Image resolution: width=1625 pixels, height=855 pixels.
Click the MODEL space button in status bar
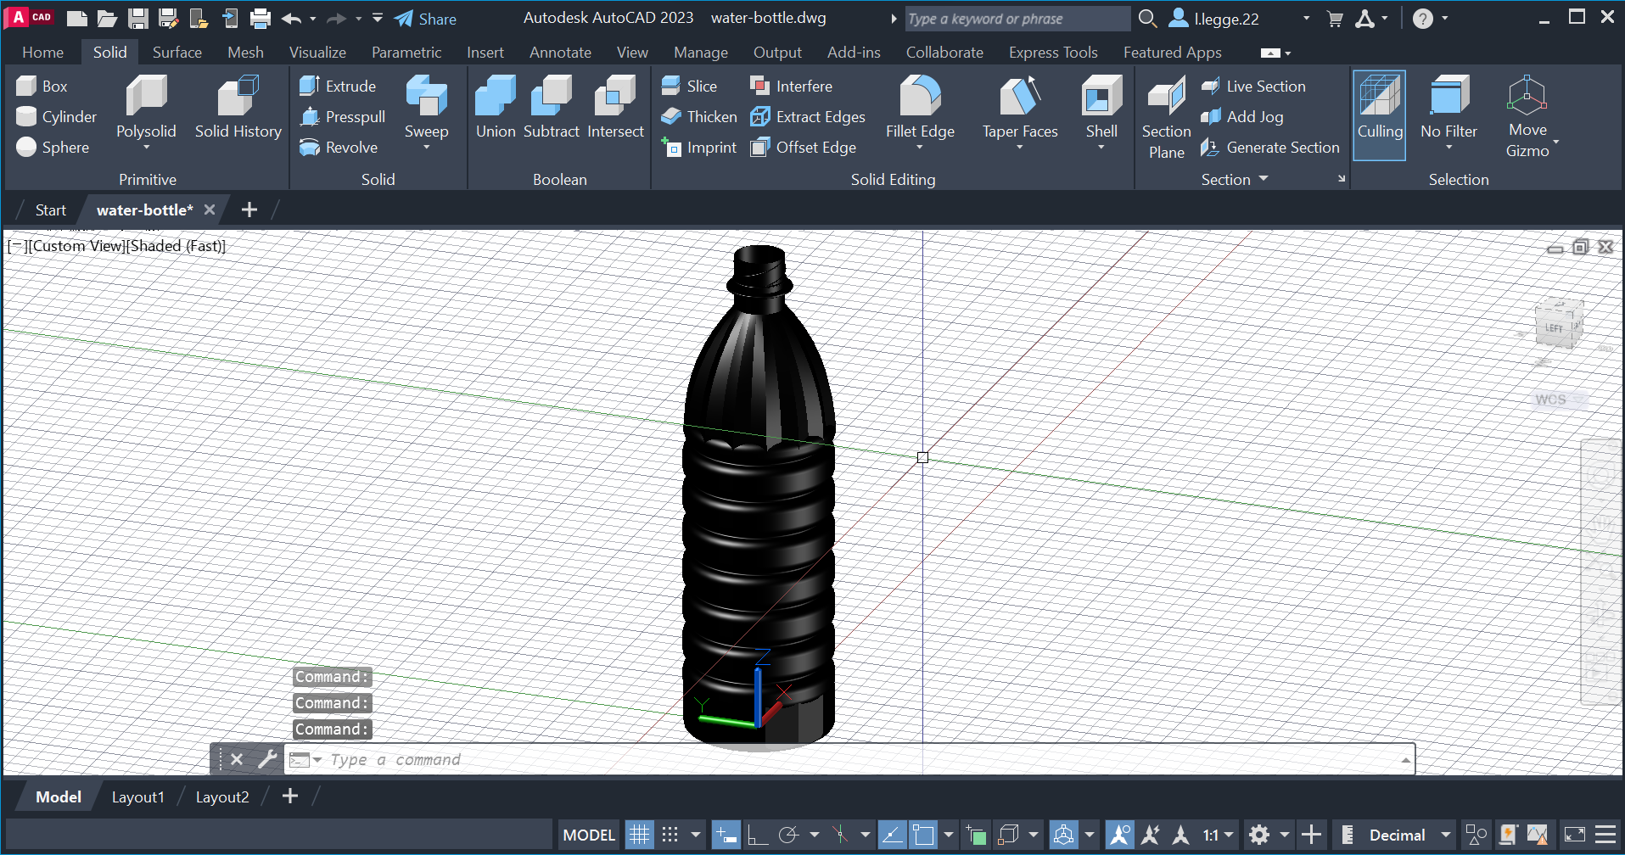(x=589, y=835)
